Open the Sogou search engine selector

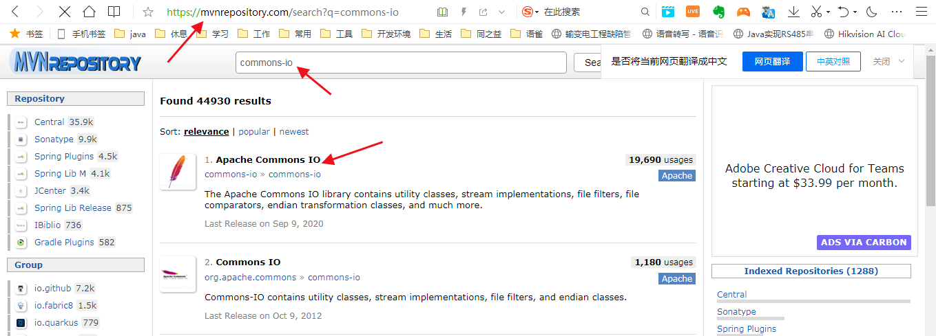530,12
